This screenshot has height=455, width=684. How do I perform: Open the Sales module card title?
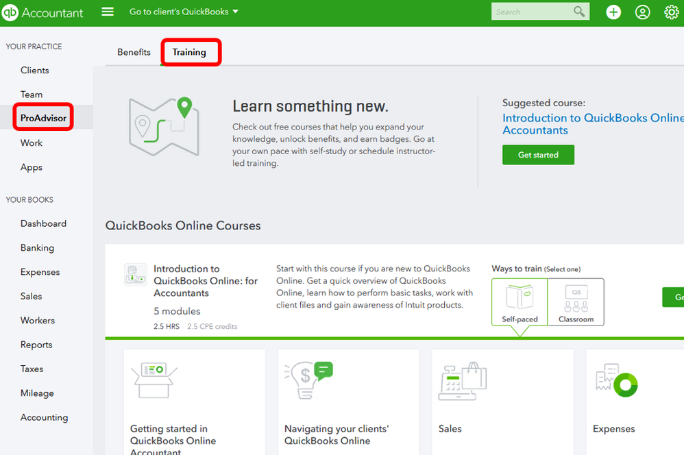450,429
